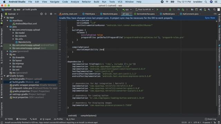Toggle the Build Variants side tab

point(1,91)
